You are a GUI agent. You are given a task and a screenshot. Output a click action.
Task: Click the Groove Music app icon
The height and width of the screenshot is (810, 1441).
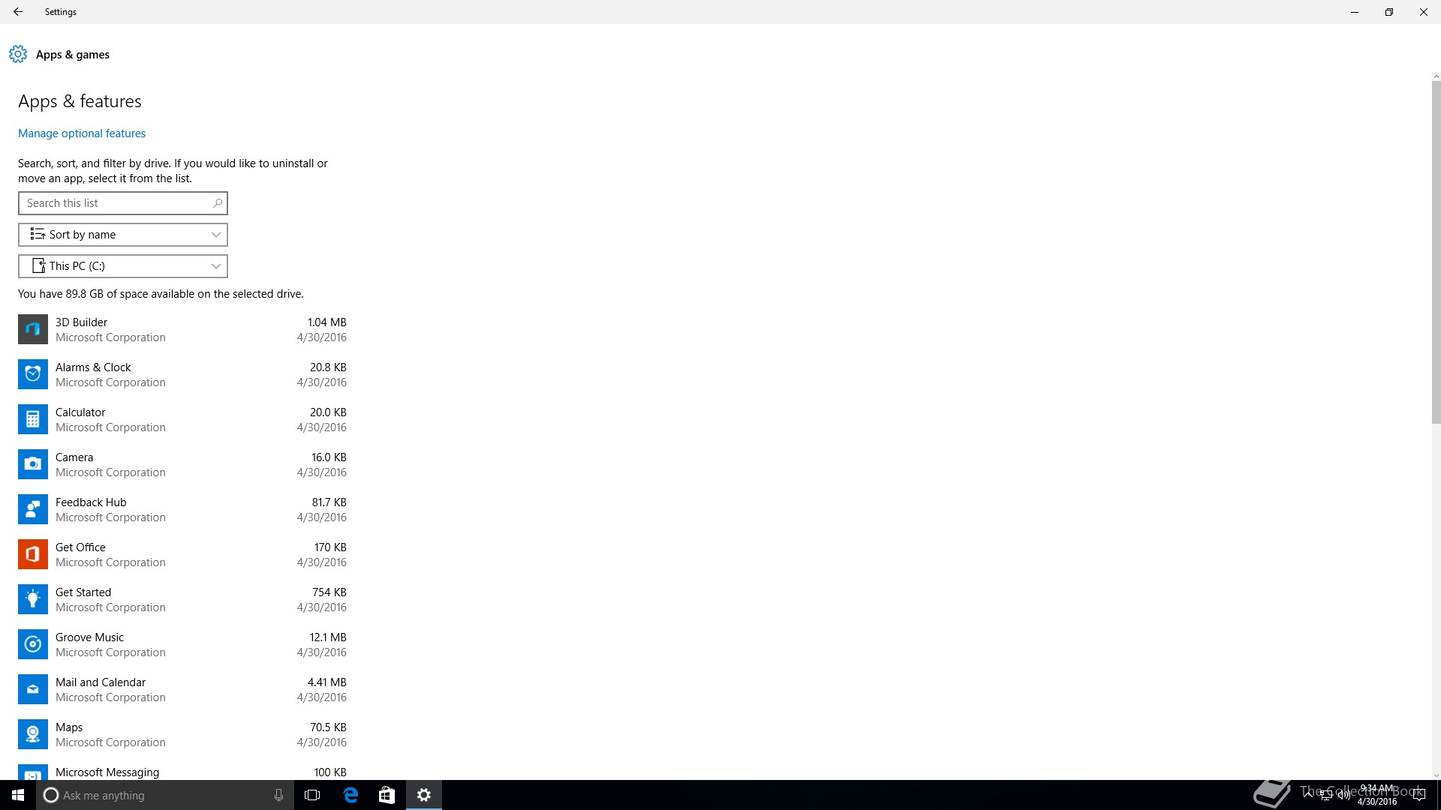(x=33, y=644)
